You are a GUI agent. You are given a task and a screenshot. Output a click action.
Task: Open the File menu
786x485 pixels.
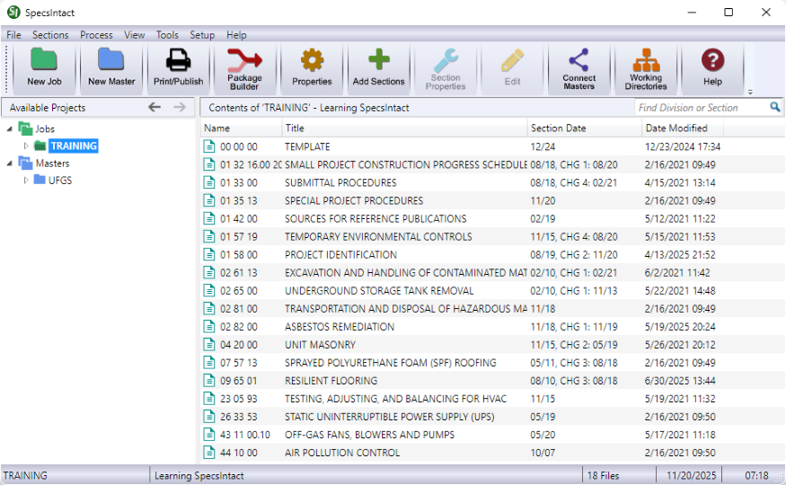coord(13,34)
